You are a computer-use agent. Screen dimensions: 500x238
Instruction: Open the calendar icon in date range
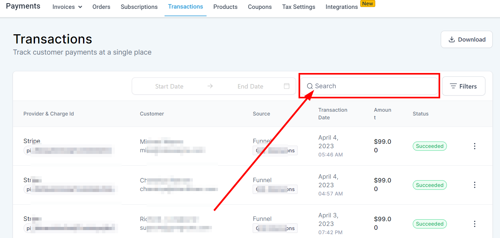(286, 86)
